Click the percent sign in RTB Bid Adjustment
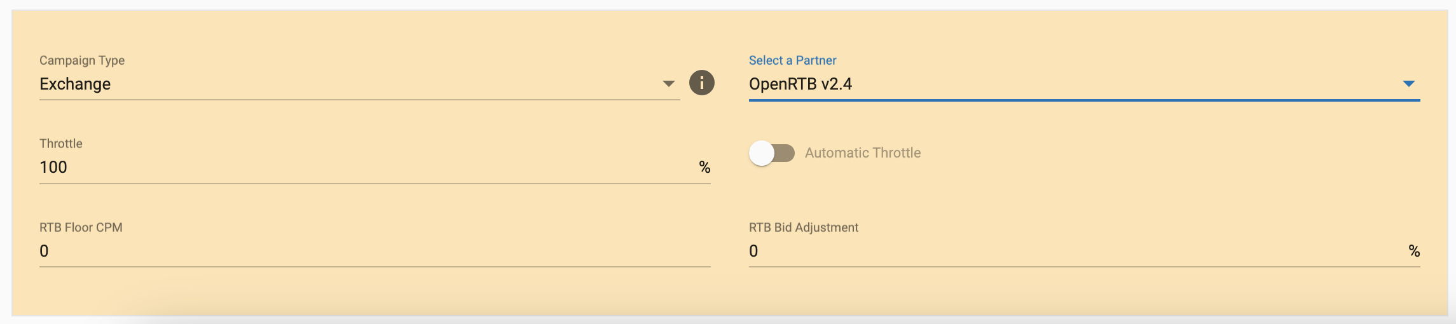The image size is (1456, 324). pos(1414,251)
